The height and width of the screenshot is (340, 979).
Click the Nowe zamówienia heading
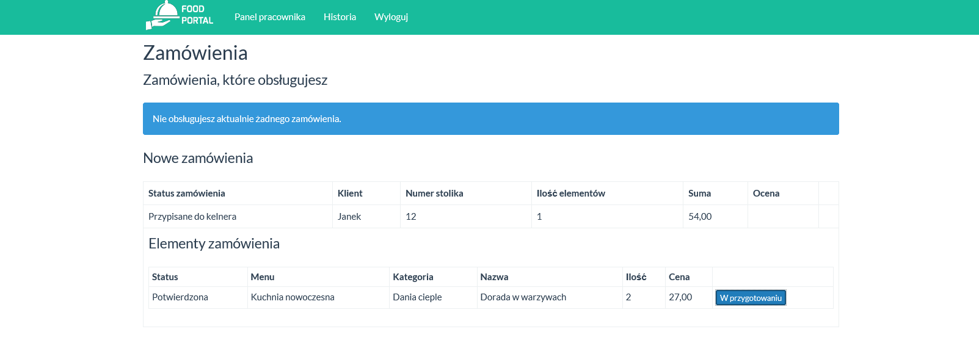[198, 158]
